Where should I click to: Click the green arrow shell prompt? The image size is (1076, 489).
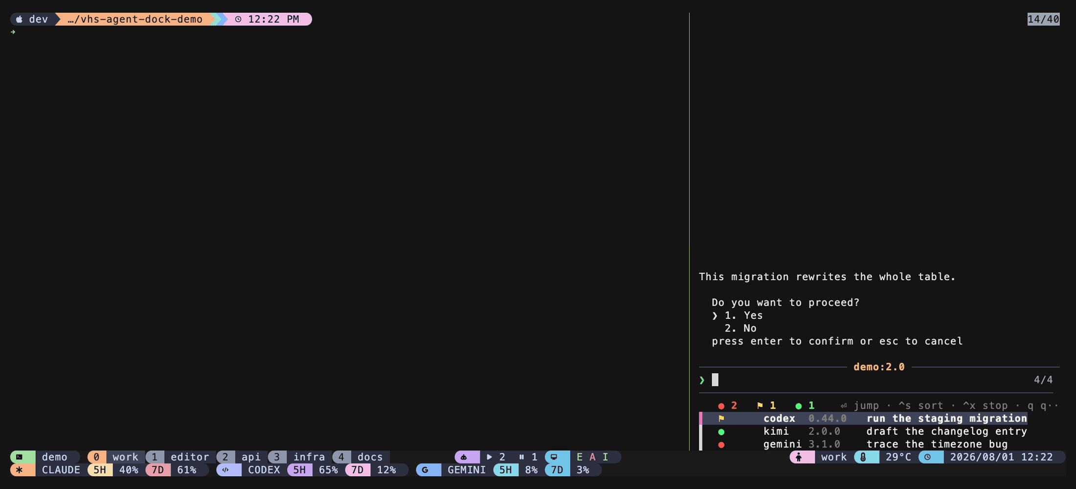click(x=13, y=32)
